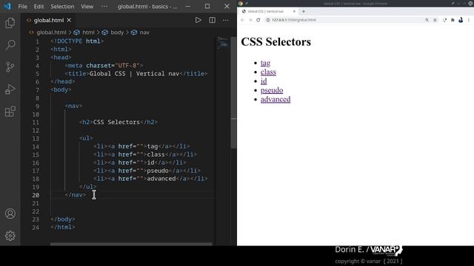Open the View menu

[87, 7]
